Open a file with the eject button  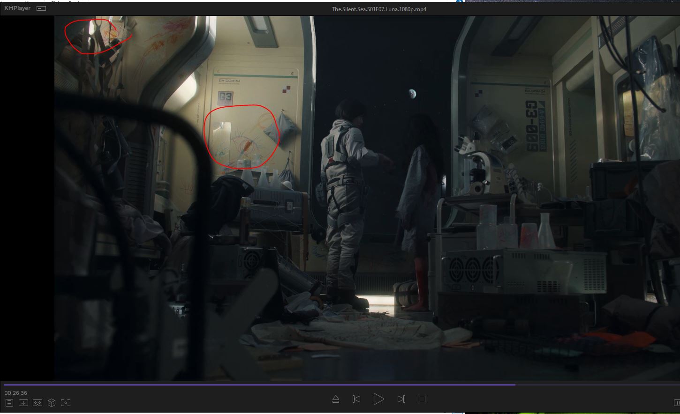coord(336,399)
